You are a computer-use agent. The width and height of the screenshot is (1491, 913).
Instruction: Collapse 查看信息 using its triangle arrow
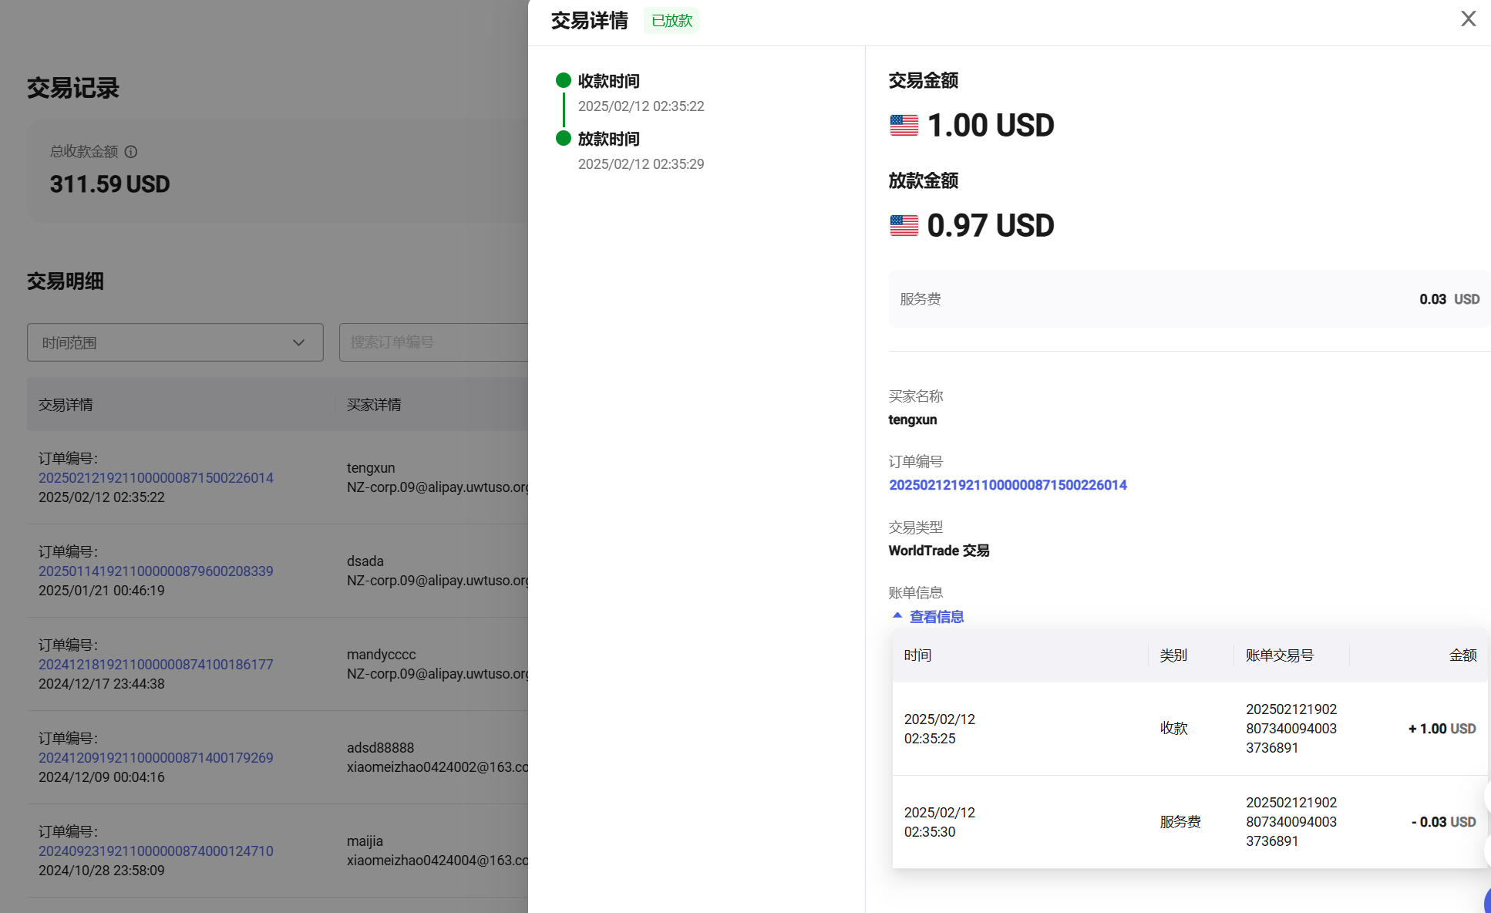(x=897, y=615)
